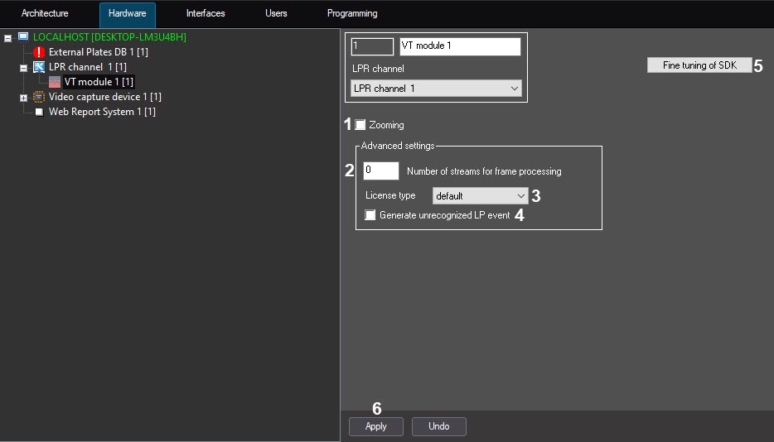The height and width of the screenshot is (442, 774).
Task: Click the Video capture device chip icon
Action: pyautogui.click(x=39, y=97)
